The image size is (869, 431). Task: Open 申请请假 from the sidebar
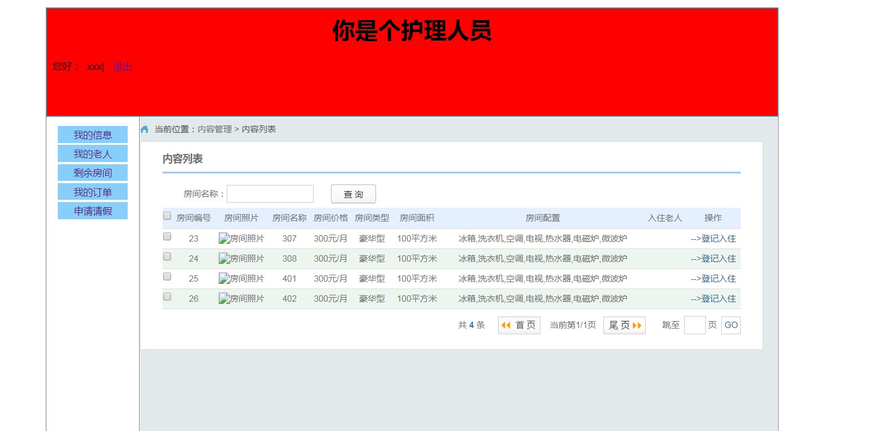[x=93, y=211]
